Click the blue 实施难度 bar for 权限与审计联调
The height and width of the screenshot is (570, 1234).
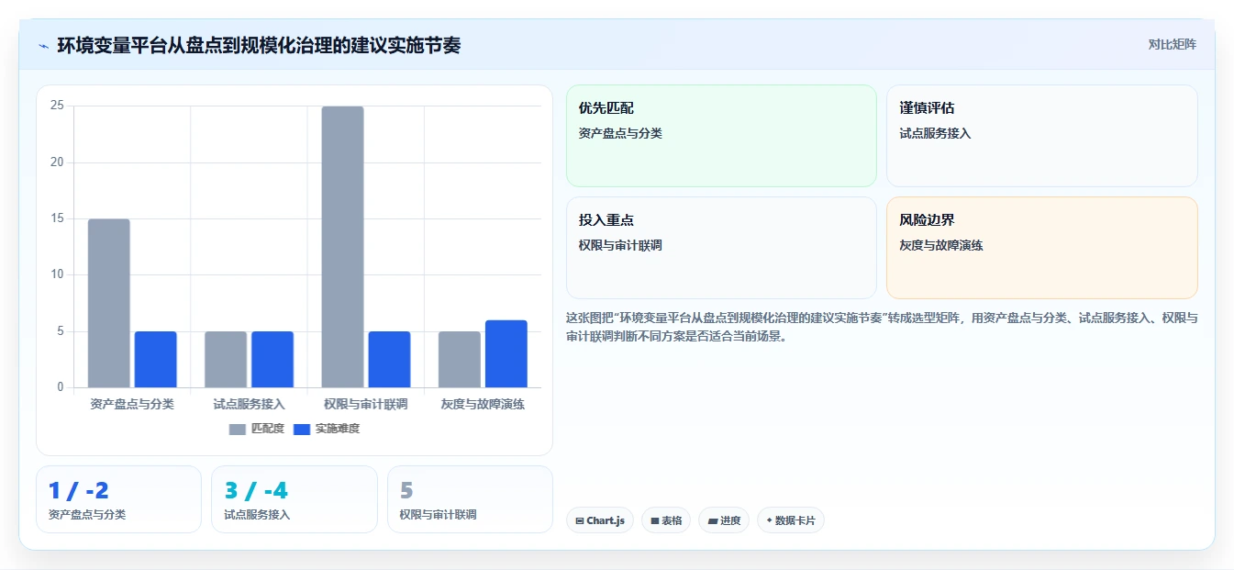[x=389, y=359]
